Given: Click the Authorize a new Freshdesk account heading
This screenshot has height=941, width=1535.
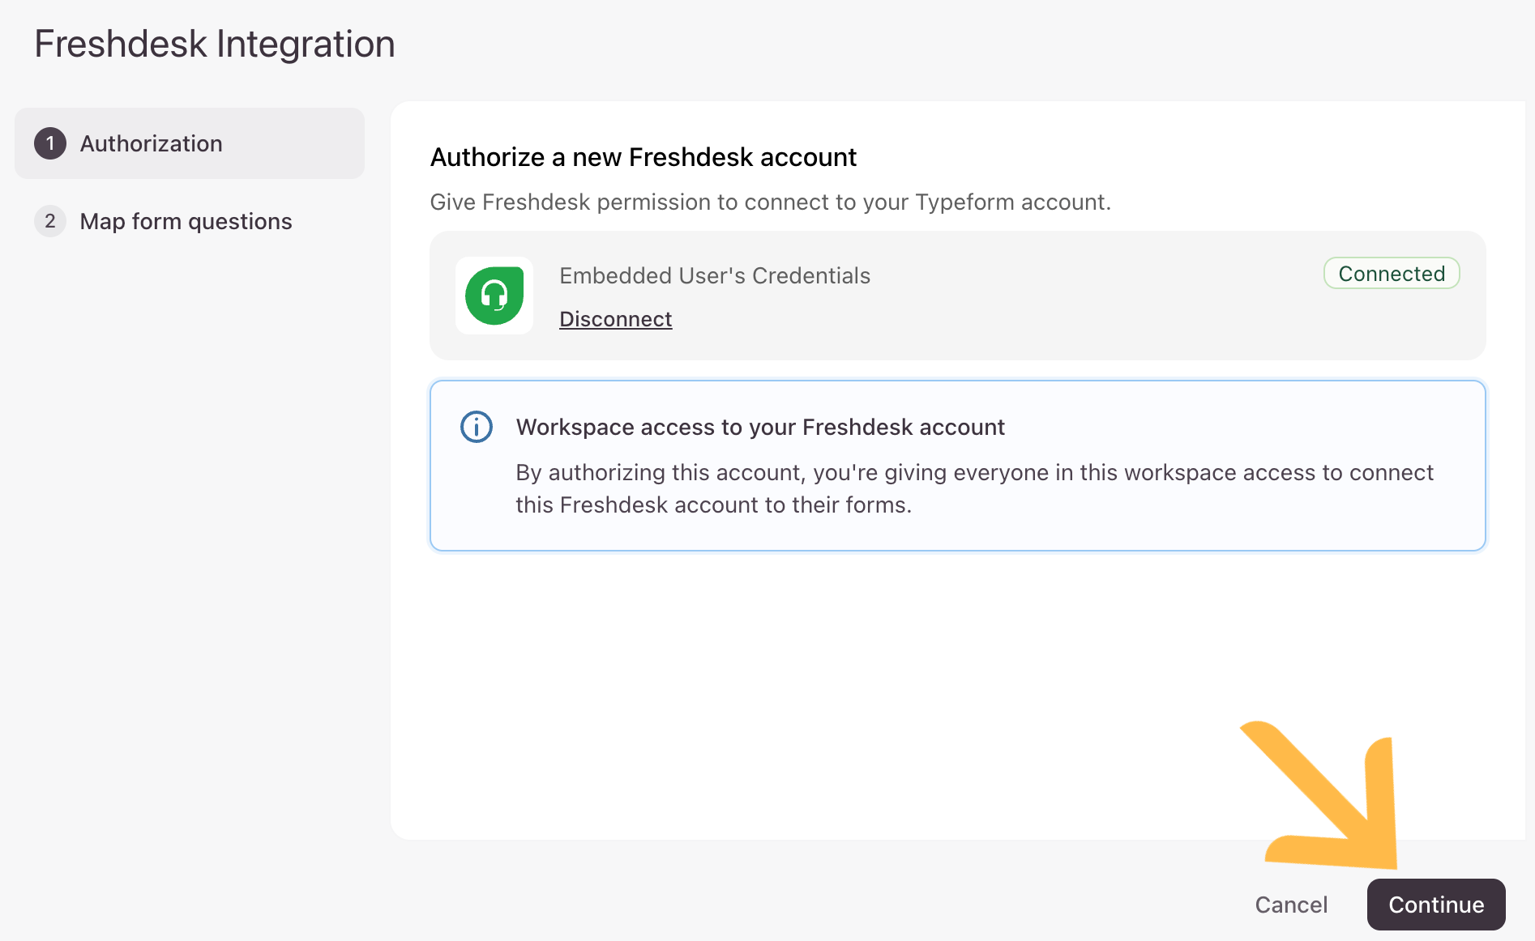Looking at the screenshot, I should click(x=643, y=157).
